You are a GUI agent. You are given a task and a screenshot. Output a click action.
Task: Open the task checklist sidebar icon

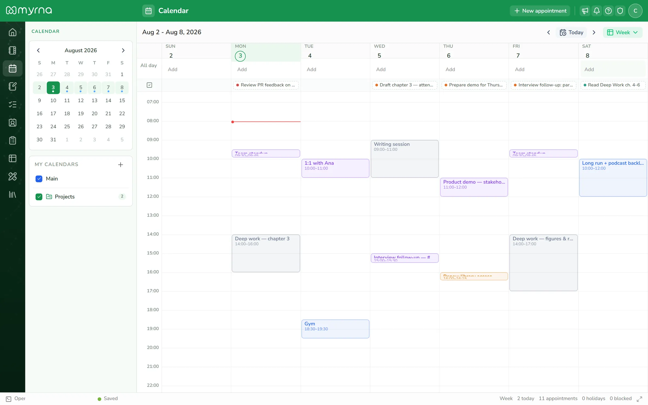(x=12, y=104)
